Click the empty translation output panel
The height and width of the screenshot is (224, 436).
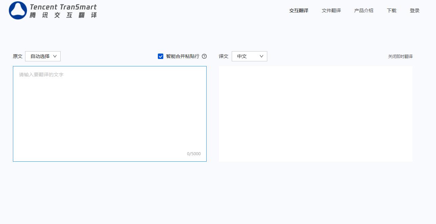pos(316,114)
